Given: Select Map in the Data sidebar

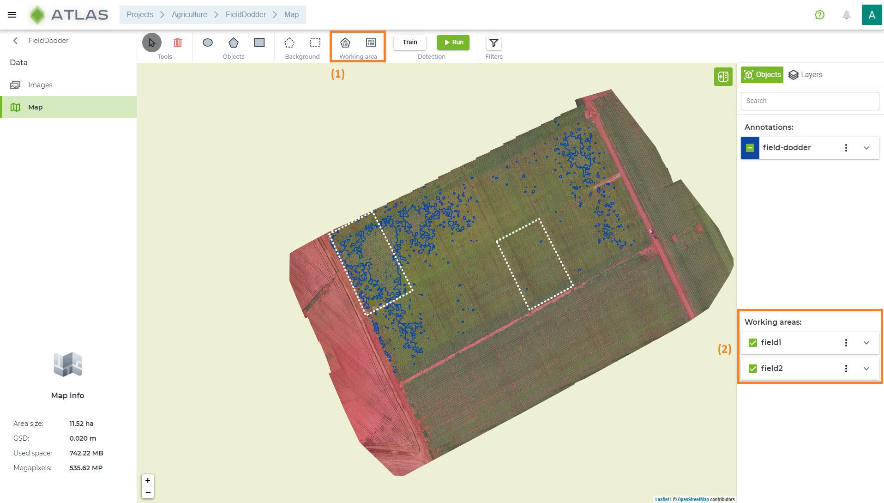Looking at the screenshot, I should click(x=68, y=107).
